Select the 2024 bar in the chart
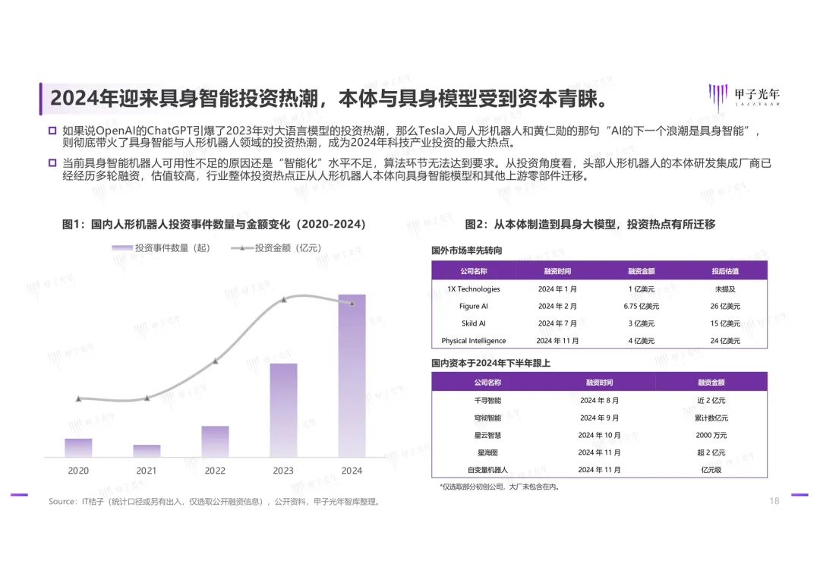The width and height of the screenshot is (820, 580). click(x=352, y=376)
